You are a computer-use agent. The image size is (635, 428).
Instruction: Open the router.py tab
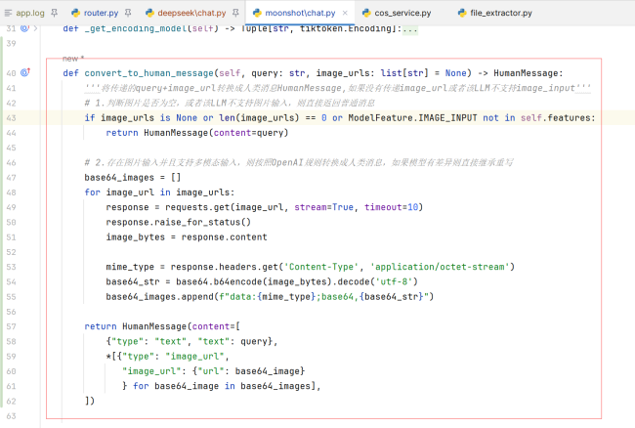point(95,13)
